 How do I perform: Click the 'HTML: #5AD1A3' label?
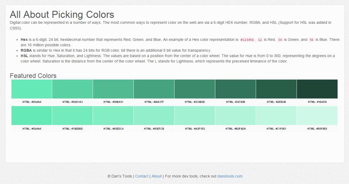72,102
